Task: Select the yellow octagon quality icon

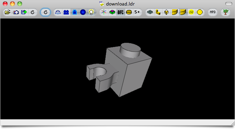Action: 200,12
